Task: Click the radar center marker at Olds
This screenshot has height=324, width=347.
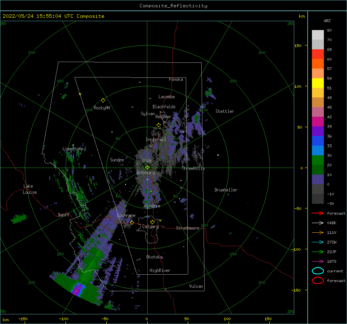Action: 147,168
